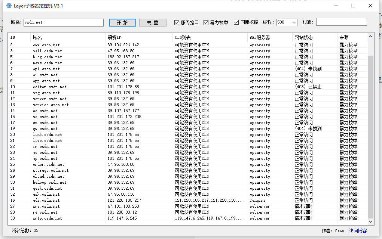382x239 pixels.
Task: Click scrollbar down arrow in results list
Action: 370,222
